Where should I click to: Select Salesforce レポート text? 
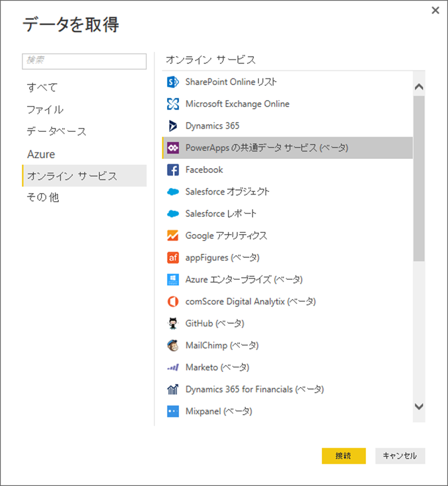(x=221, y=214)
